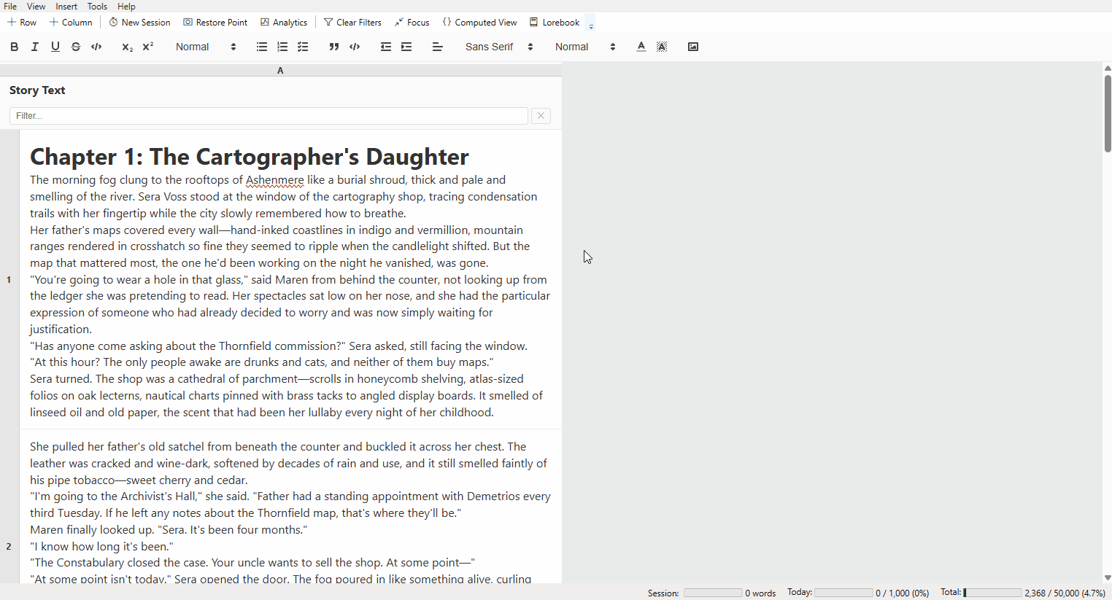Open the Sans Serif font dropdown
Screen dimensions: 1112x600
coord(499,47)
